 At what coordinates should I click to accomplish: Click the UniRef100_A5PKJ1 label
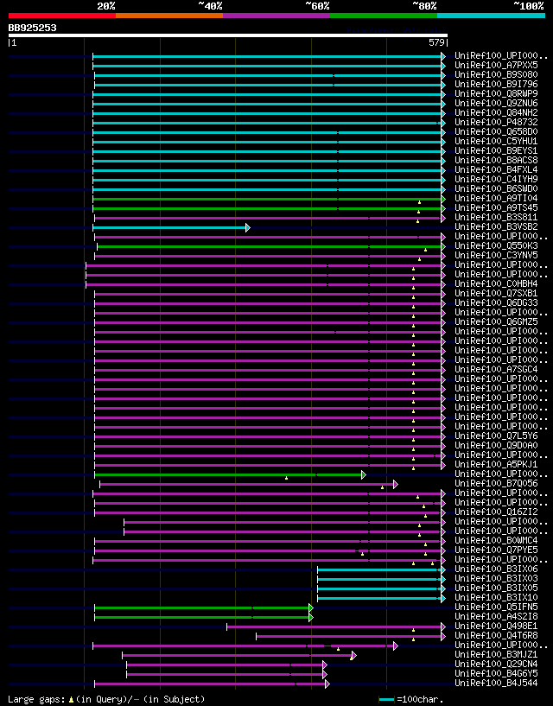[496, 464]
